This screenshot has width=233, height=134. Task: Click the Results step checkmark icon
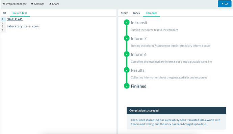tap(127, 70)
